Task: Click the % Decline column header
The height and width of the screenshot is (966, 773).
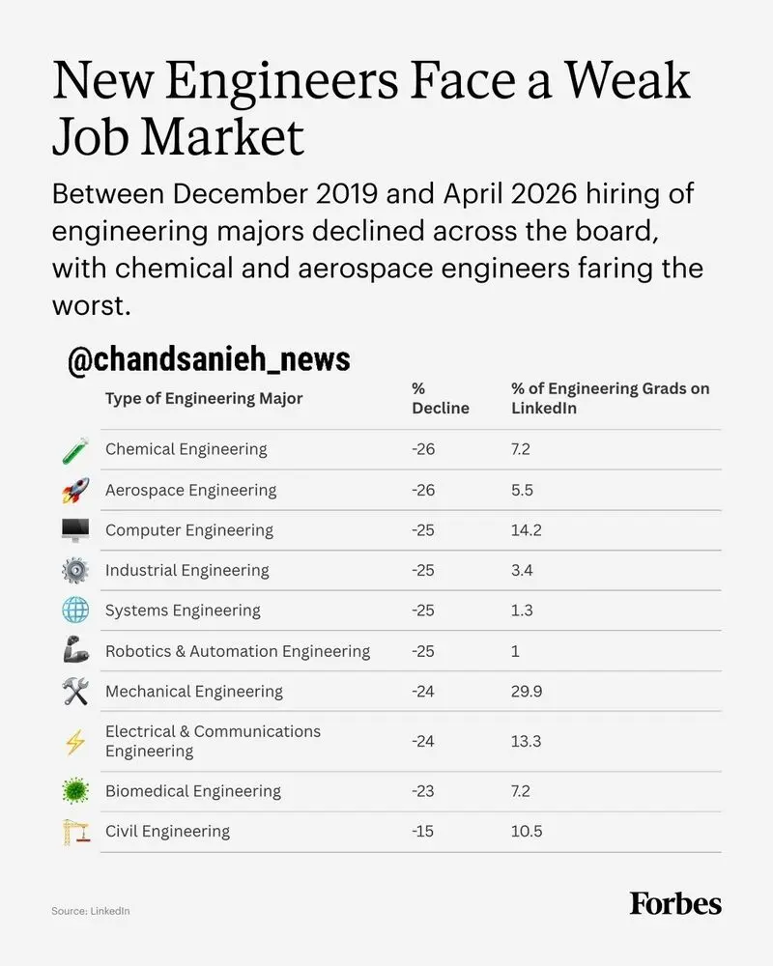Action: click(441, 398)
